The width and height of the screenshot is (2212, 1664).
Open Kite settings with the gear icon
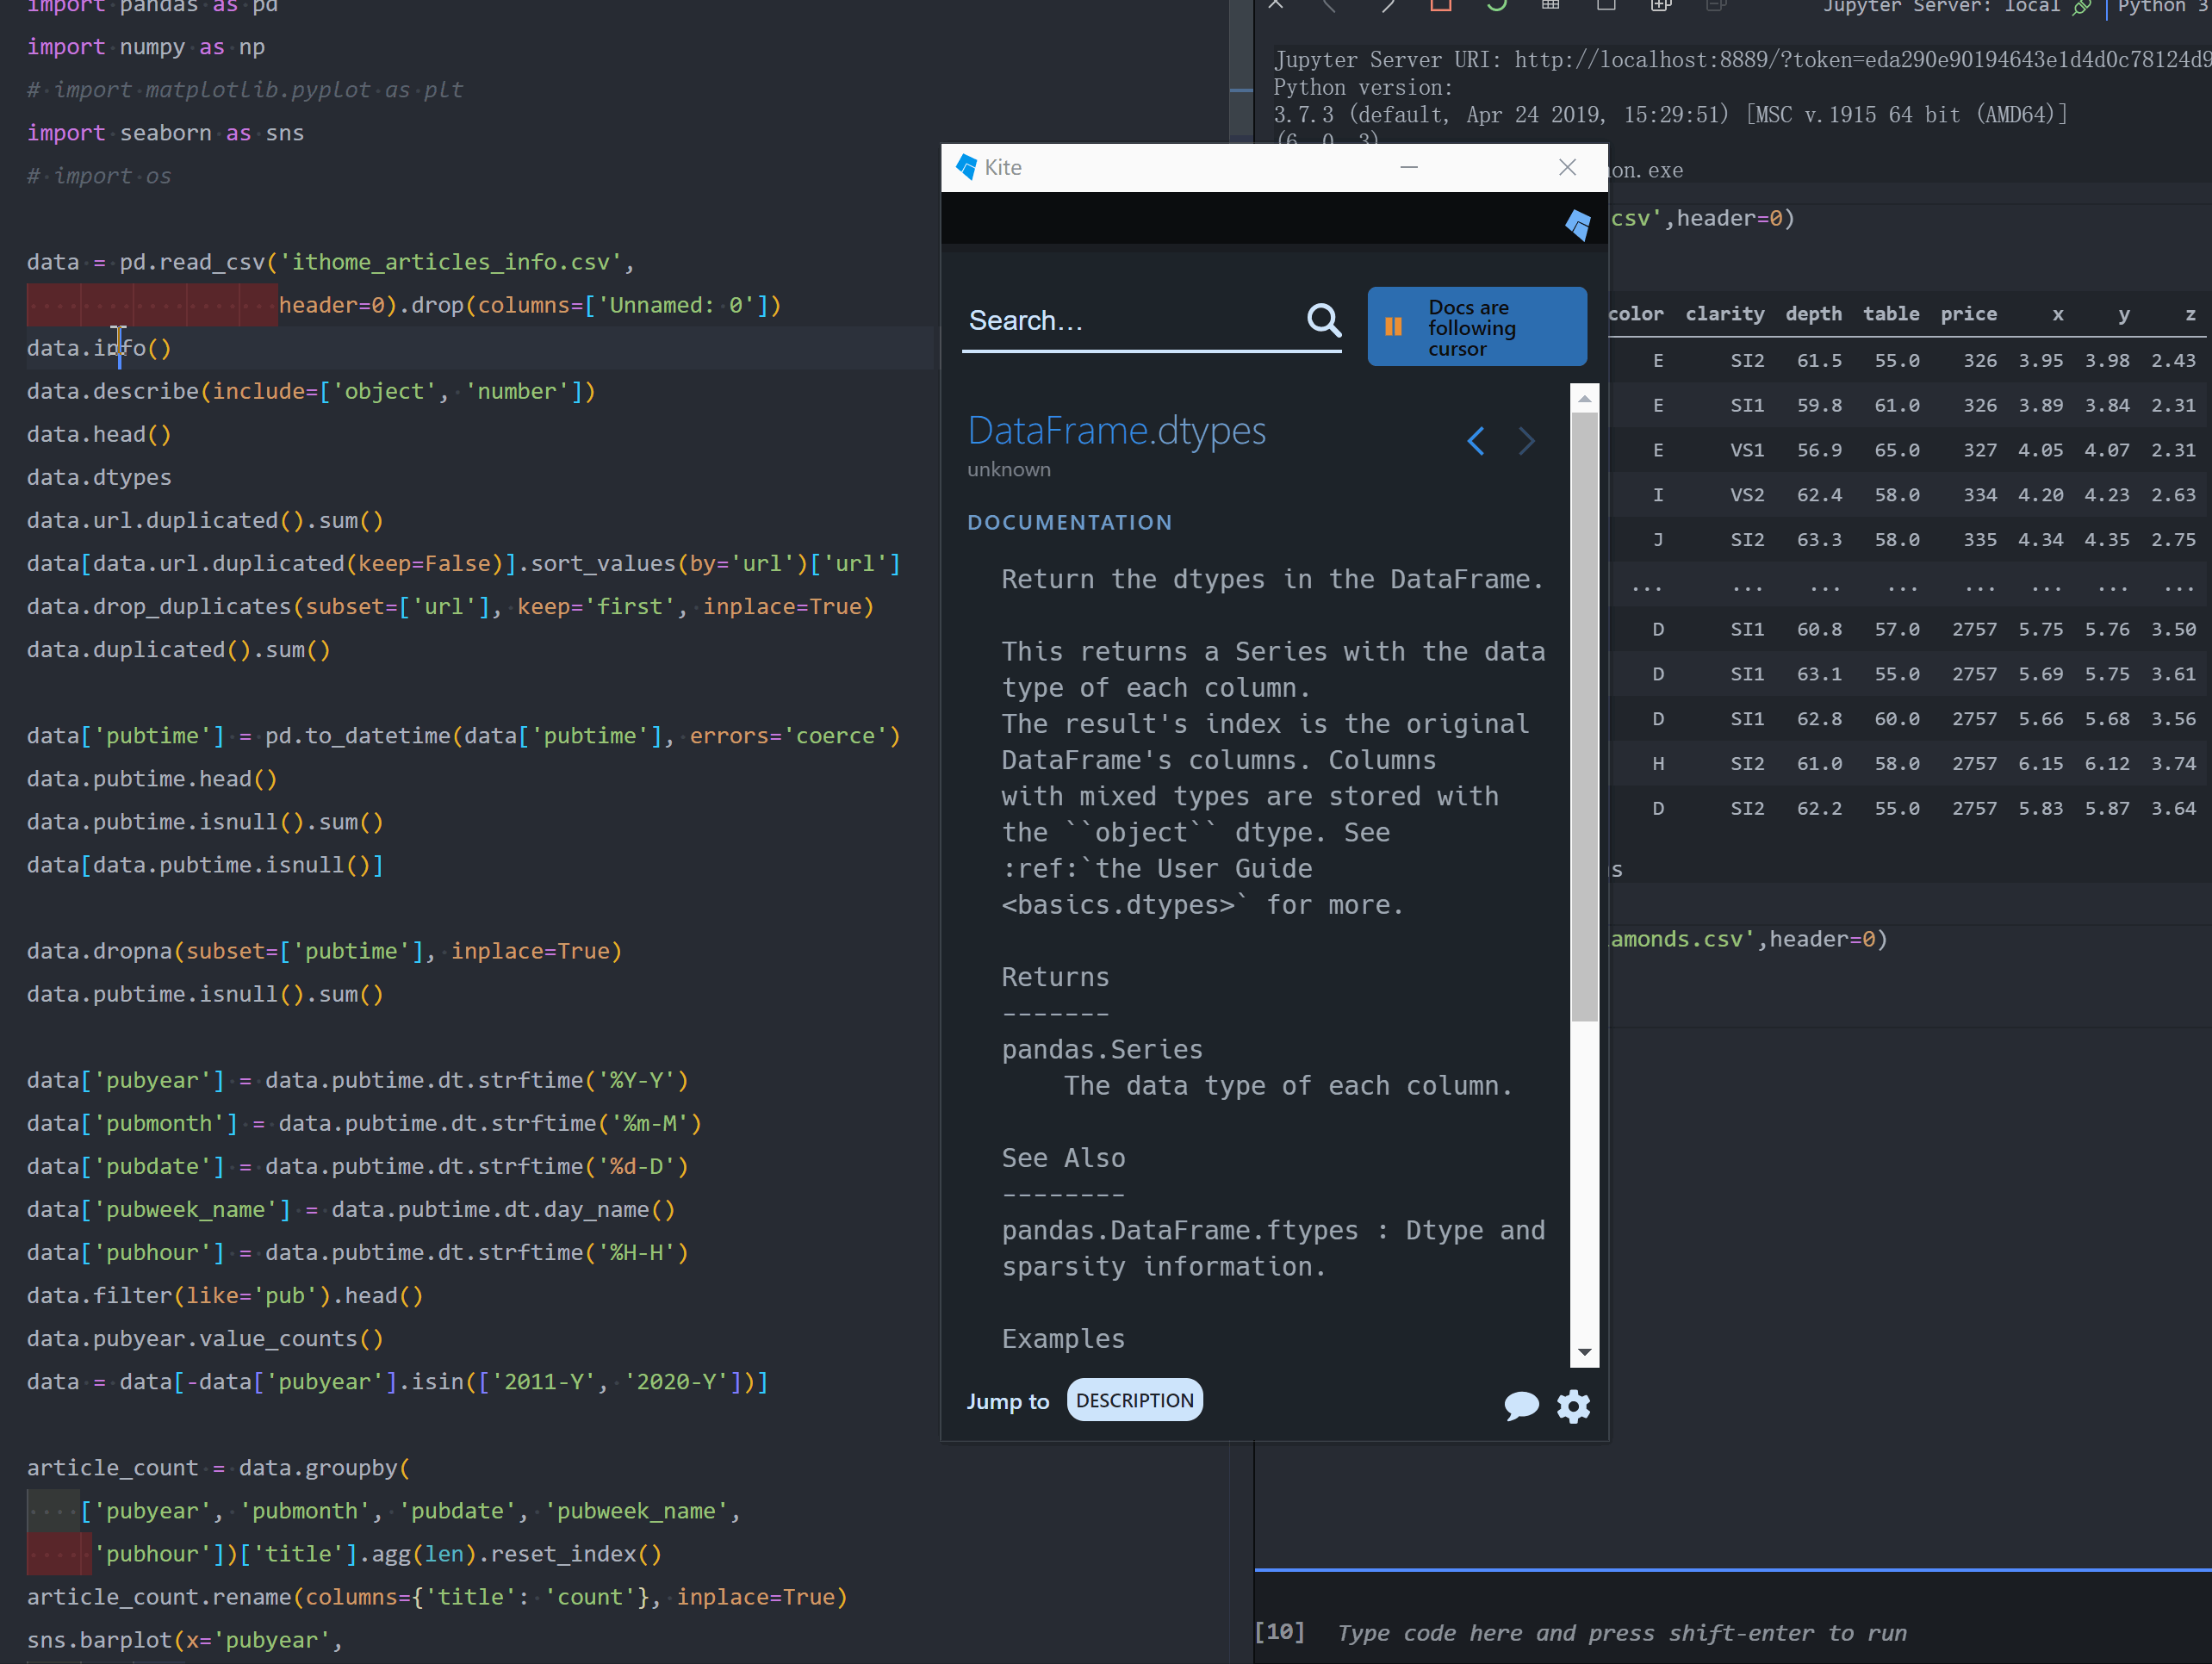(x=1573, y=1406)
